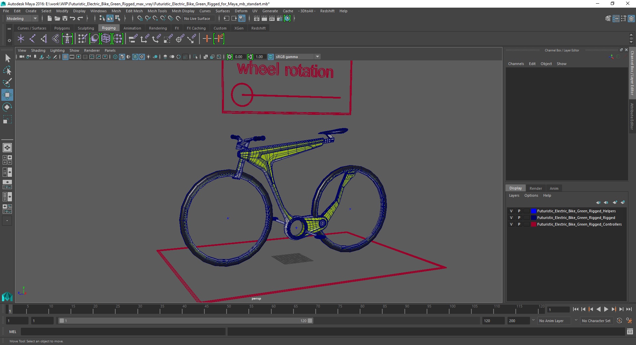Click the No Live Surface field
The image size is (636, 345).
[198, 19]
